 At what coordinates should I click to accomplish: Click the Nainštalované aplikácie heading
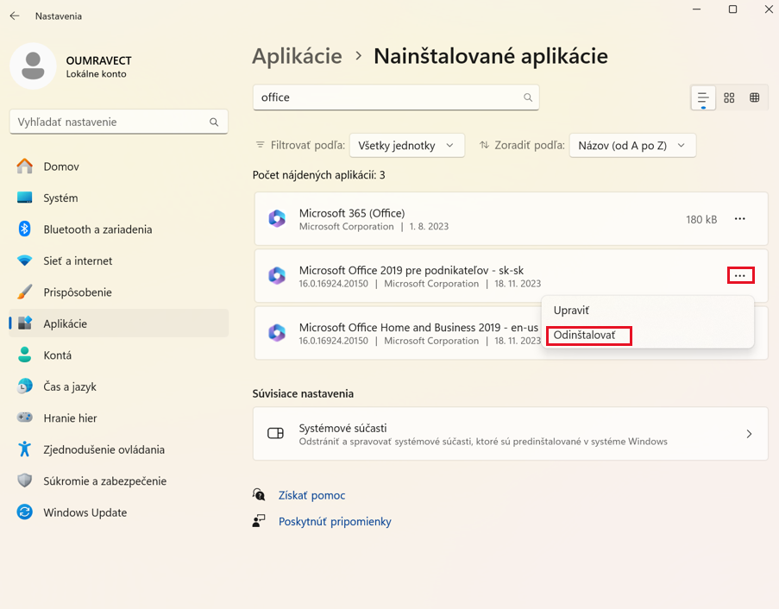[491, 56]
